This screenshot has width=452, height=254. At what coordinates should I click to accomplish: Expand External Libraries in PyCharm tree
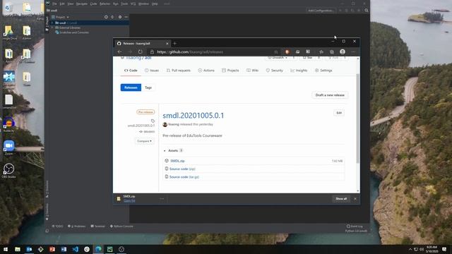coord(52,28)
